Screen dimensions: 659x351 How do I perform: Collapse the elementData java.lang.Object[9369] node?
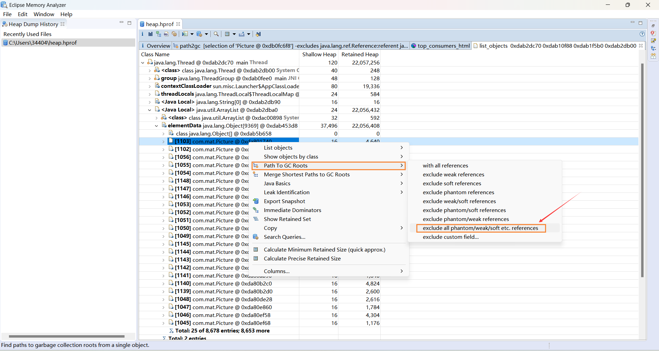point(157,126)
